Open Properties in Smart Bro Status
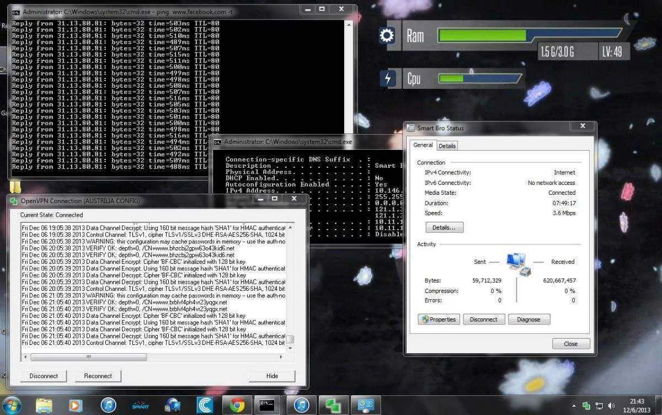This screenshot has width=662, height=415. tap(439, 319)
